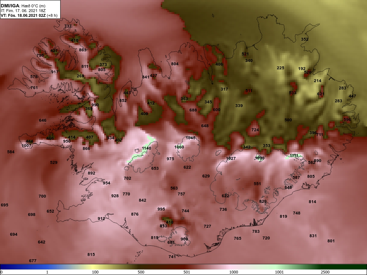Click the 741 value on the south coast
This screenshot has width=367, height=275.
(x=172, y=257)
